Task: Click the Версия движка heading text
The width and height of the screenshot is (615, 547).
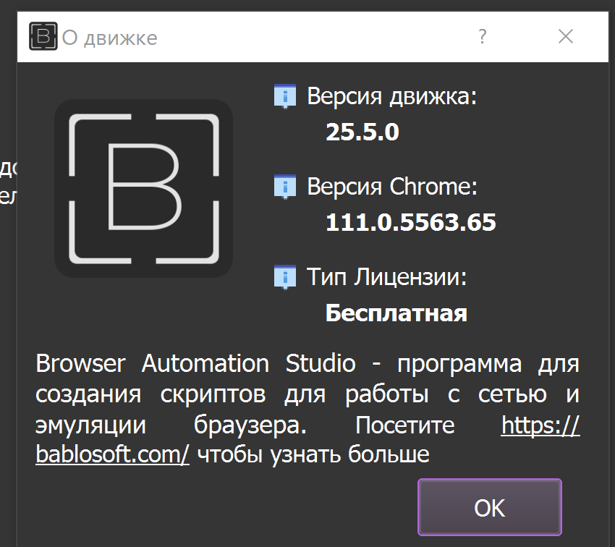Action: click(x=391, y=95)
